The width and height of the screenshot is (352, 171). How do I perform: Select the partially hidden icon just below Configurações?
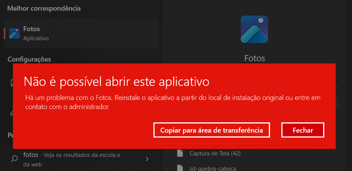point(12,83)
